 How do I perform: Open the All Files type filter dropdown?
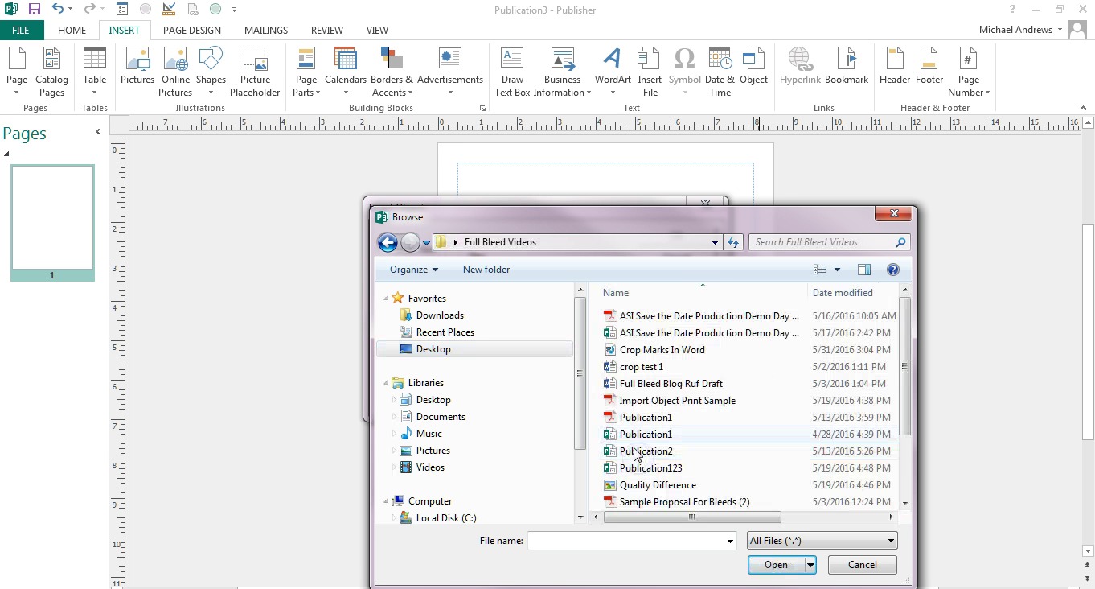click(x=822, y=541)
